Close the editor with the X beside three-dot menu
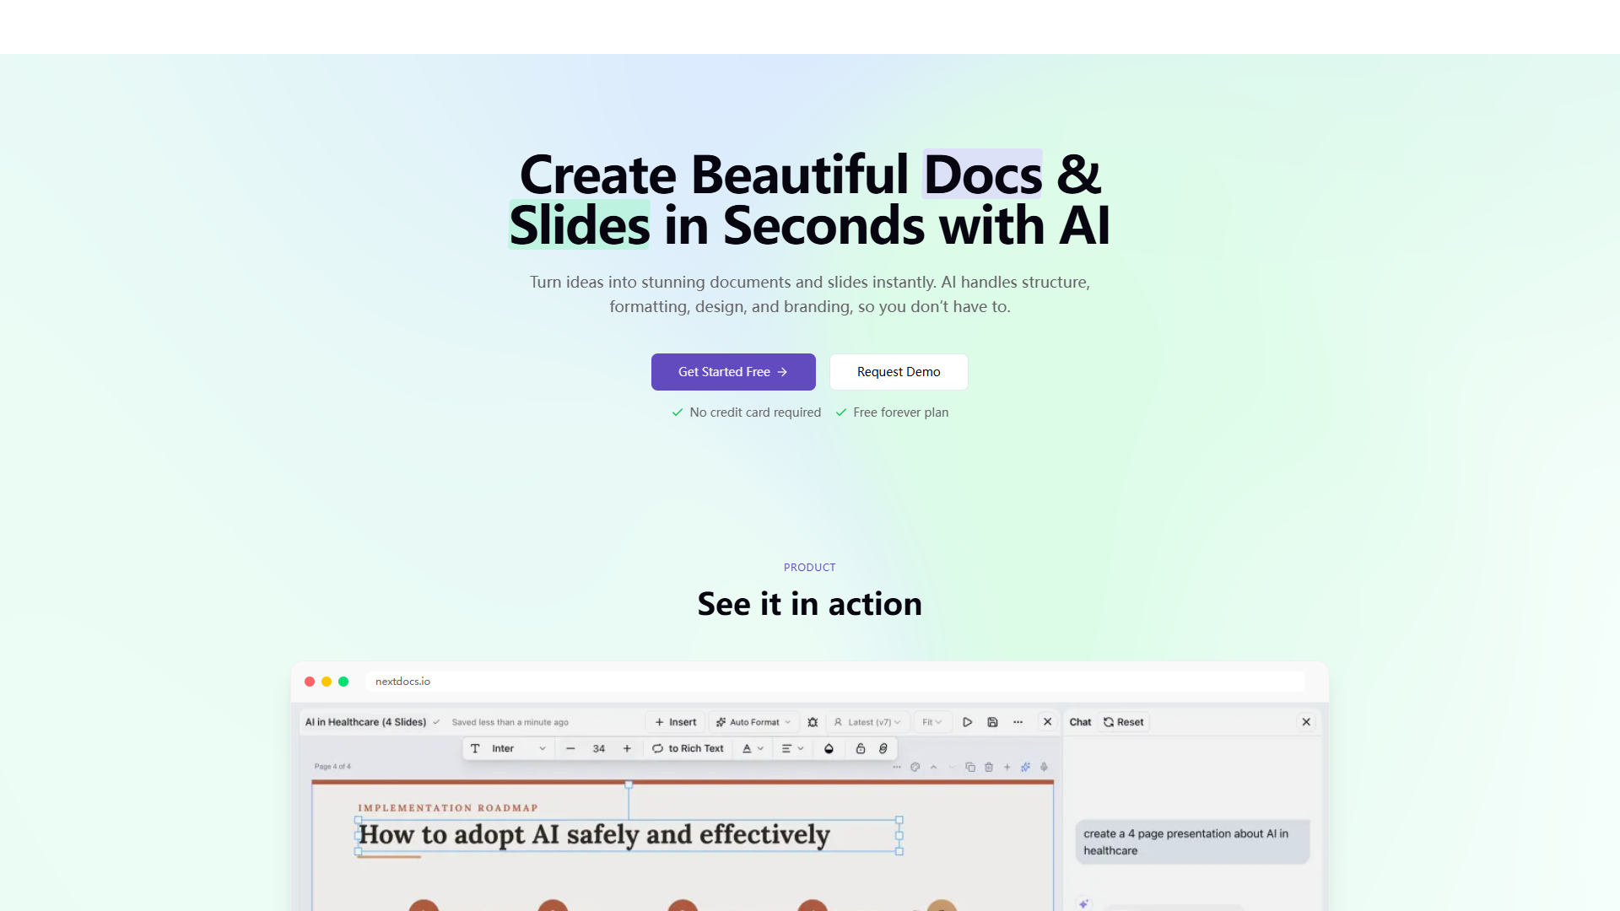 pos(1048,722)
